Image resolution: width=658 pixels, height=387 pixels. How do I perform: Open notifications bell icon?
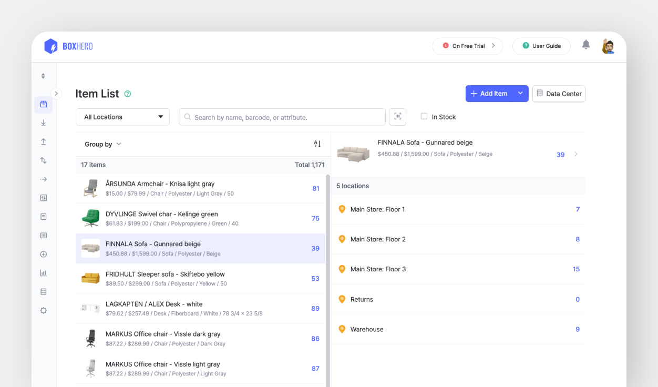tap(586, 45)
